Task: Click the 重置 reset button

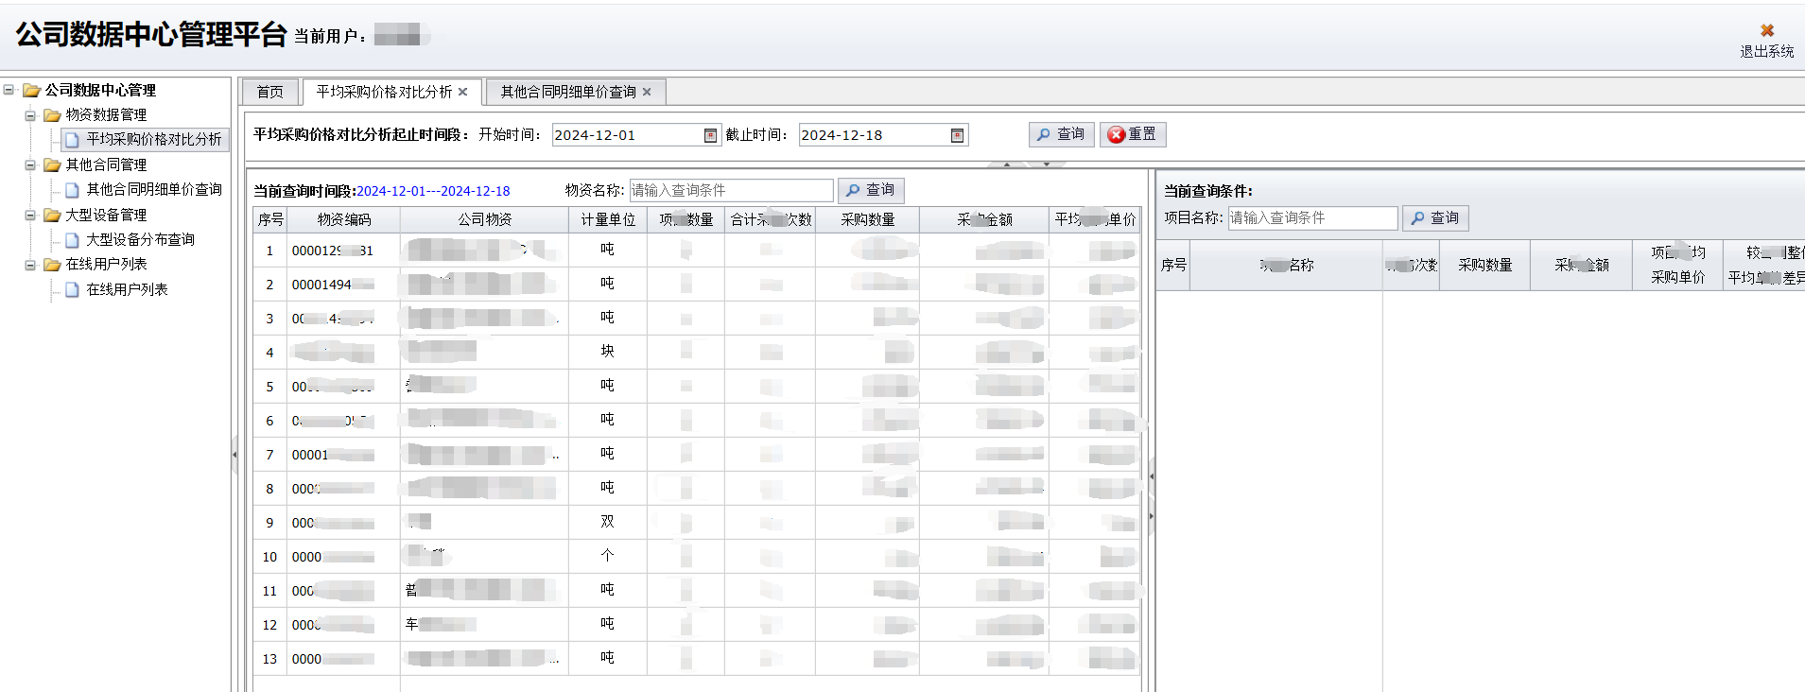Action: [x=1133, y=134]
